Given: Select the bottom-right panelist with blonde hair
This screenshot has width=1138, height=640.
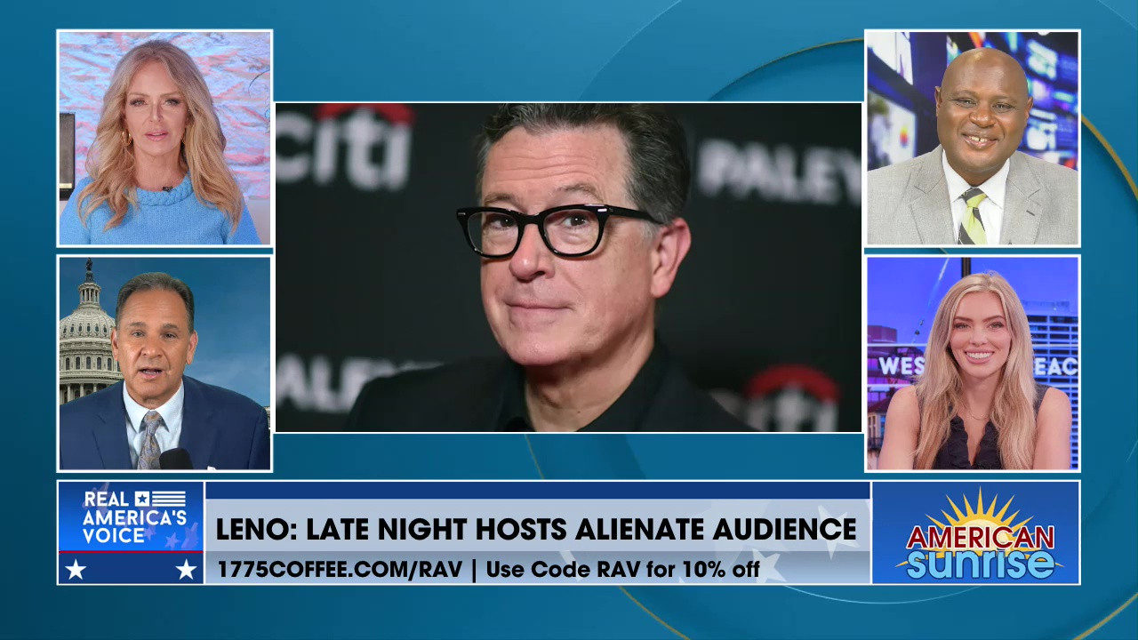Looking at the screenshot, I should tap(973, 364).
